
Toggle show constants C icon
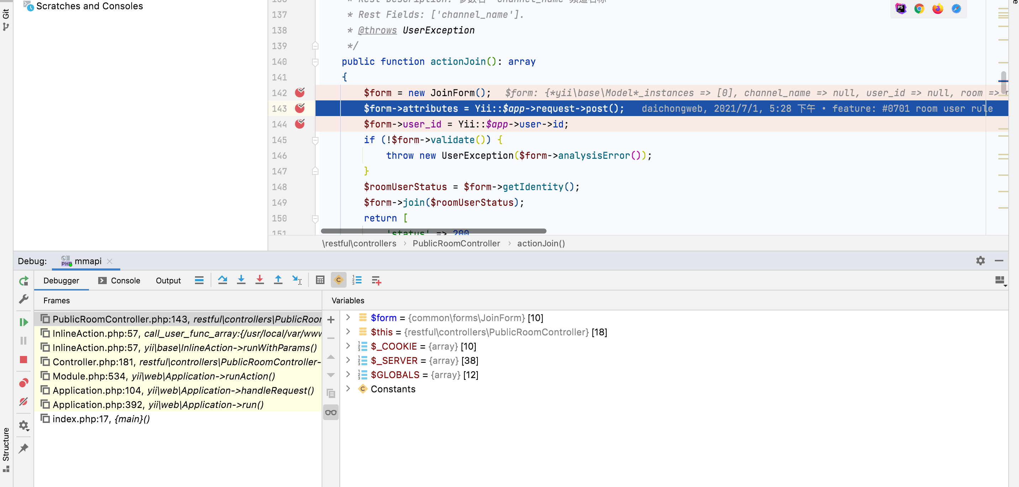(339, 280)
